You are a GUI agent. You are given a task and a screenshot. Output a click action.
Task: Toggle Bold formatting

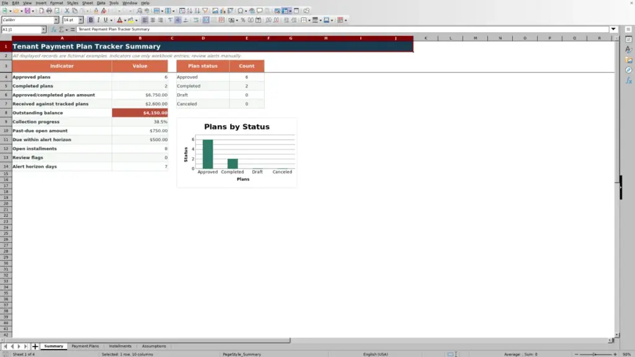pos(91,20)
